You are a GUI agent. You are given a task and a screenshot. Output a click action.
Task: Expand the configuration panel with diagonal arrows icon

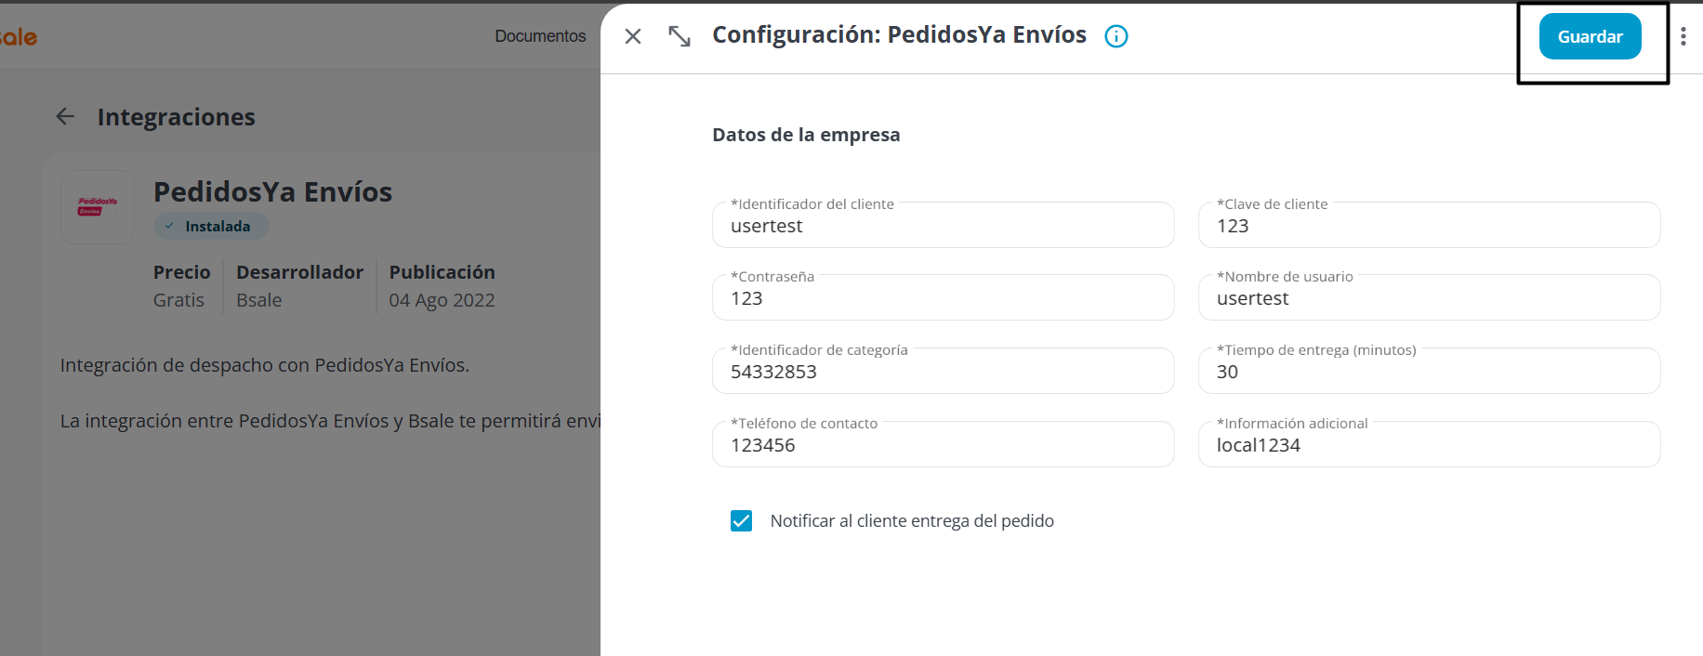coord(680,36)
